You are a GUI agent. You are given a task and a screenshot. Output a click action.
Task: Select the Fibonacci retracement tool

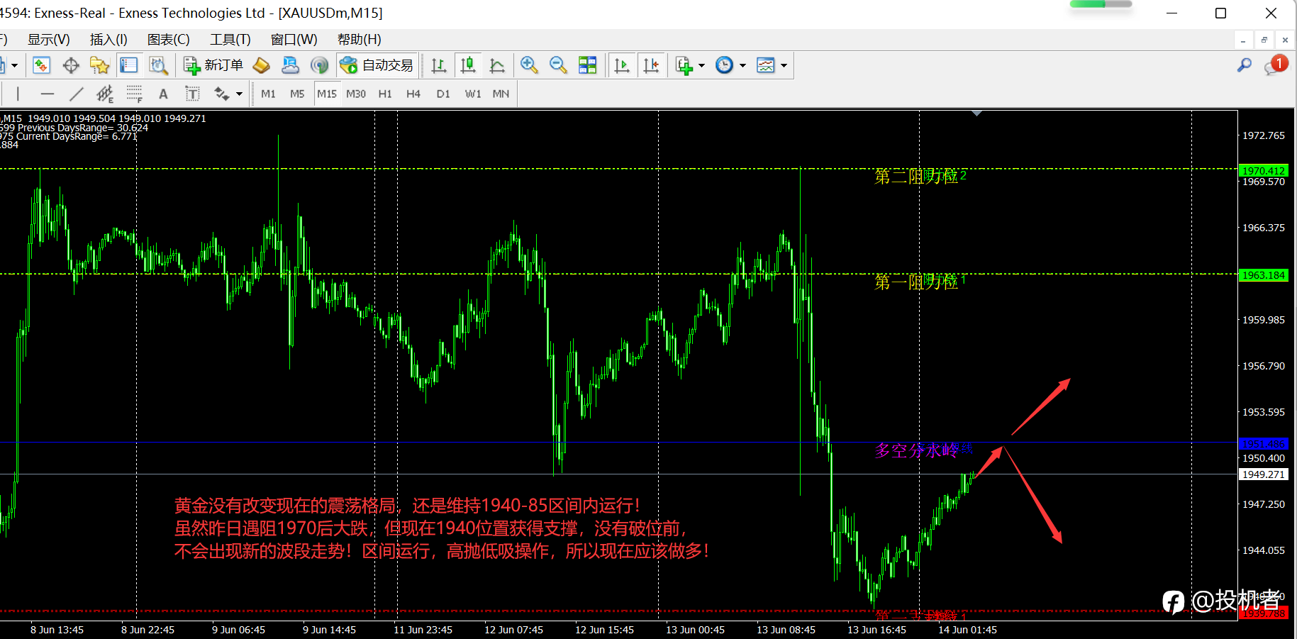point(134,94)
